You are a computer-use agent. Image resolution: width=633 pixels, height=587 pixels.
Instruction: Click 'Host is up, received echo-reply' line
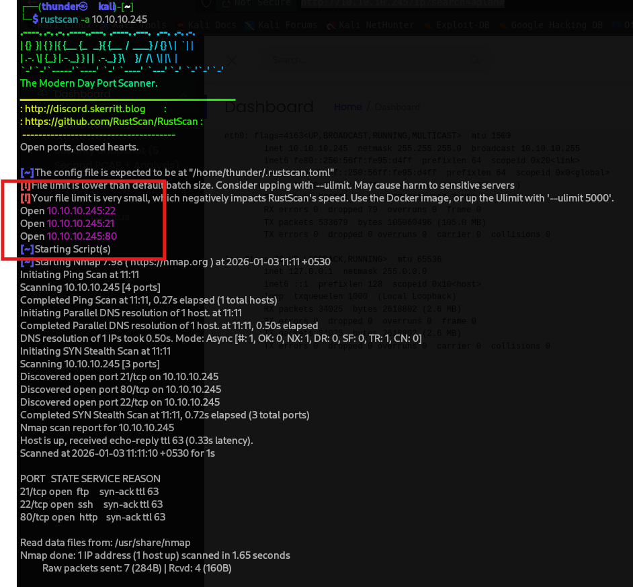point(136,441)
